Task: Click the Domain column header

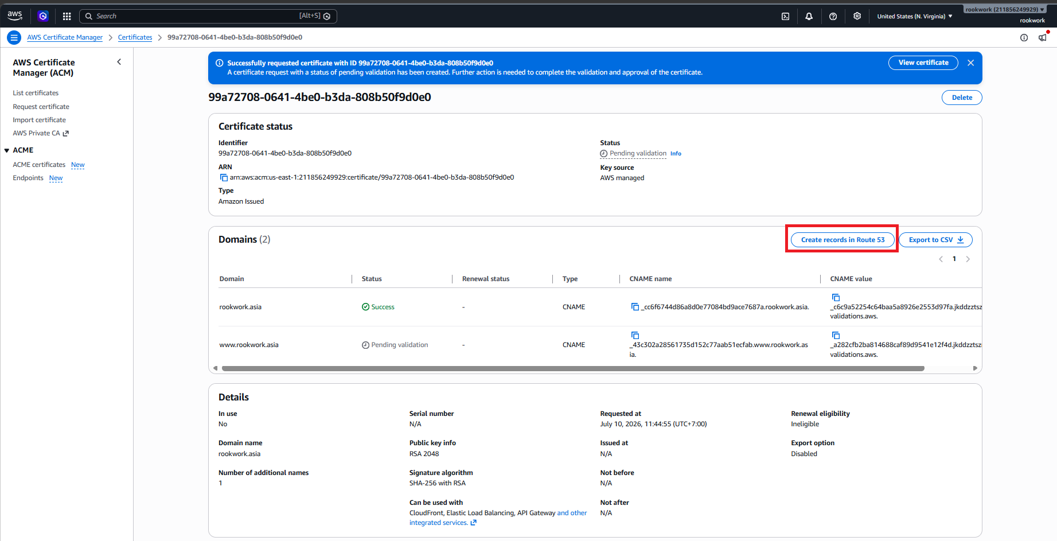Action: point(232,279)
